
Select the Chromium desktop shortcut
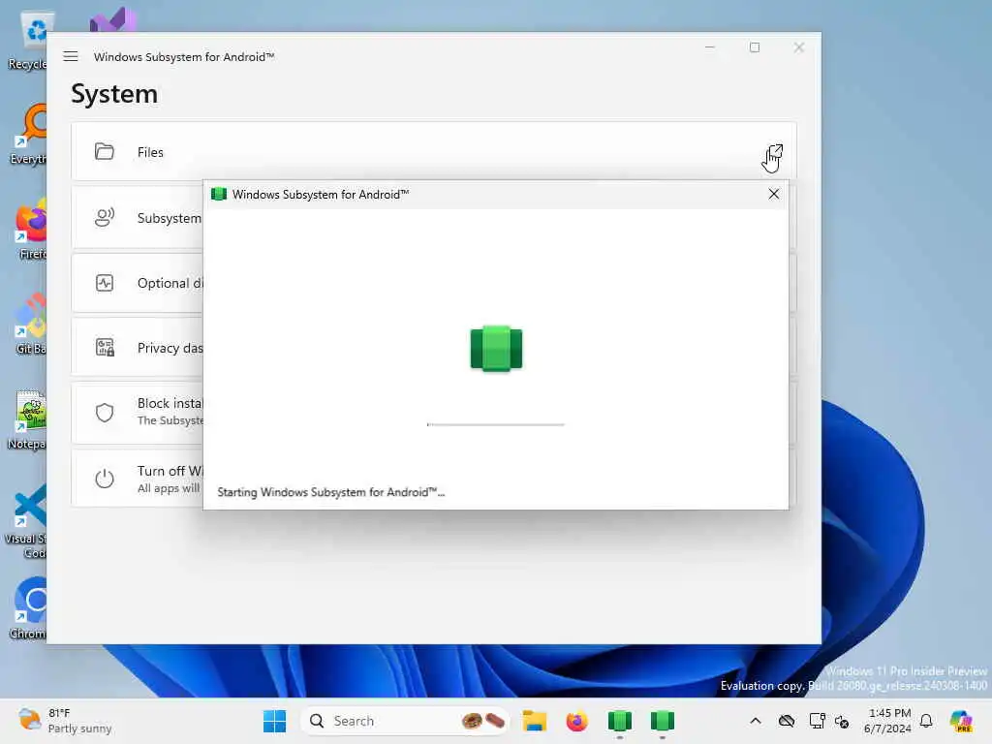(x=28, y=609)
